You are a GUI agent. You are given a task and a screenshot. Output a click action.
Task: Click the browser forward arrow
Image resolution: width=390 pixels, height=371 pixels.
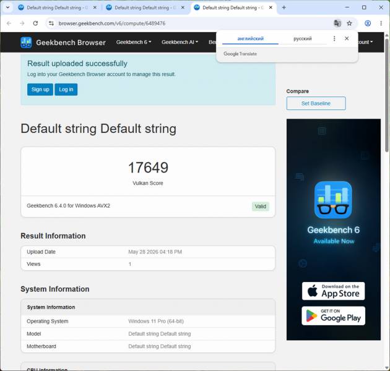22,23
